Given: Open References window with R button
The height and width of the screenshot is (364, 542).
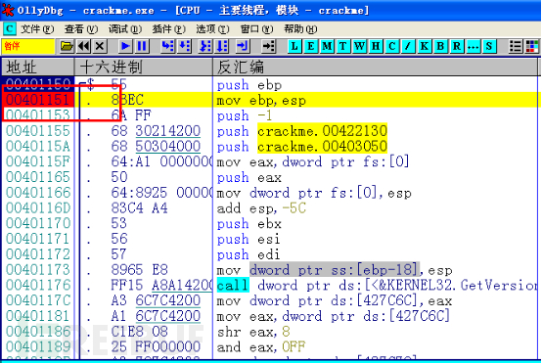Looking at the screenshot, I should click(457, 46).
